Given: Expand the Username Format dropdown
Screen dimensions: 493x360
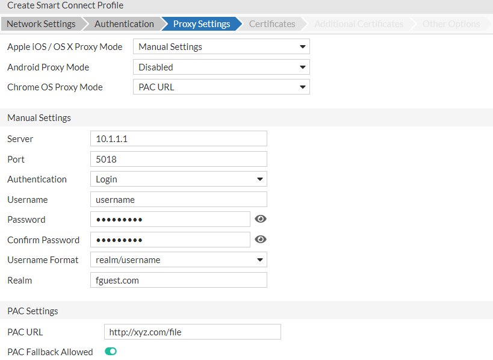Looking at the screenshot, I should pos(179,259).
